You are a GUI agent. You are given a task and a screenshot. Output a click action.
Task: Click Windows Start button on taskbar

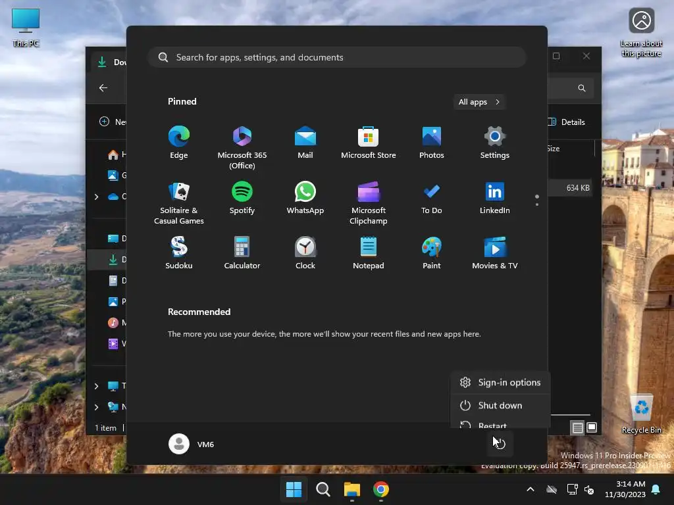[294, 489]
